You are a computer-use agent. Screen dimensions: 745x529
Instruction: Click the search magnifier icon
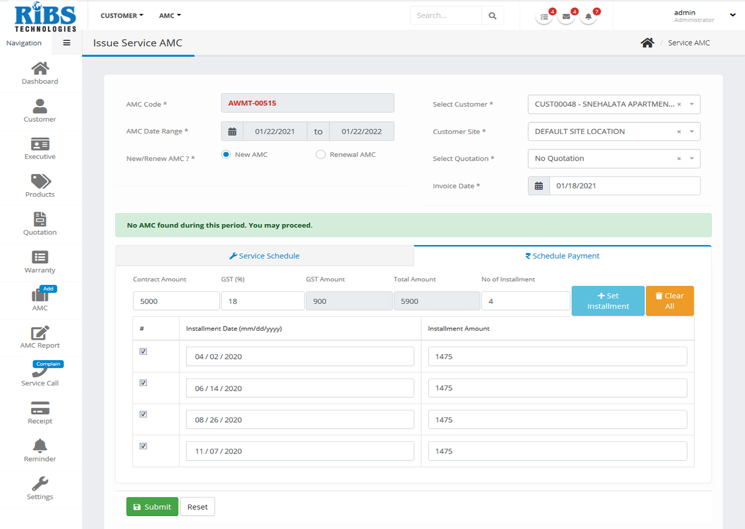[493, 16]
